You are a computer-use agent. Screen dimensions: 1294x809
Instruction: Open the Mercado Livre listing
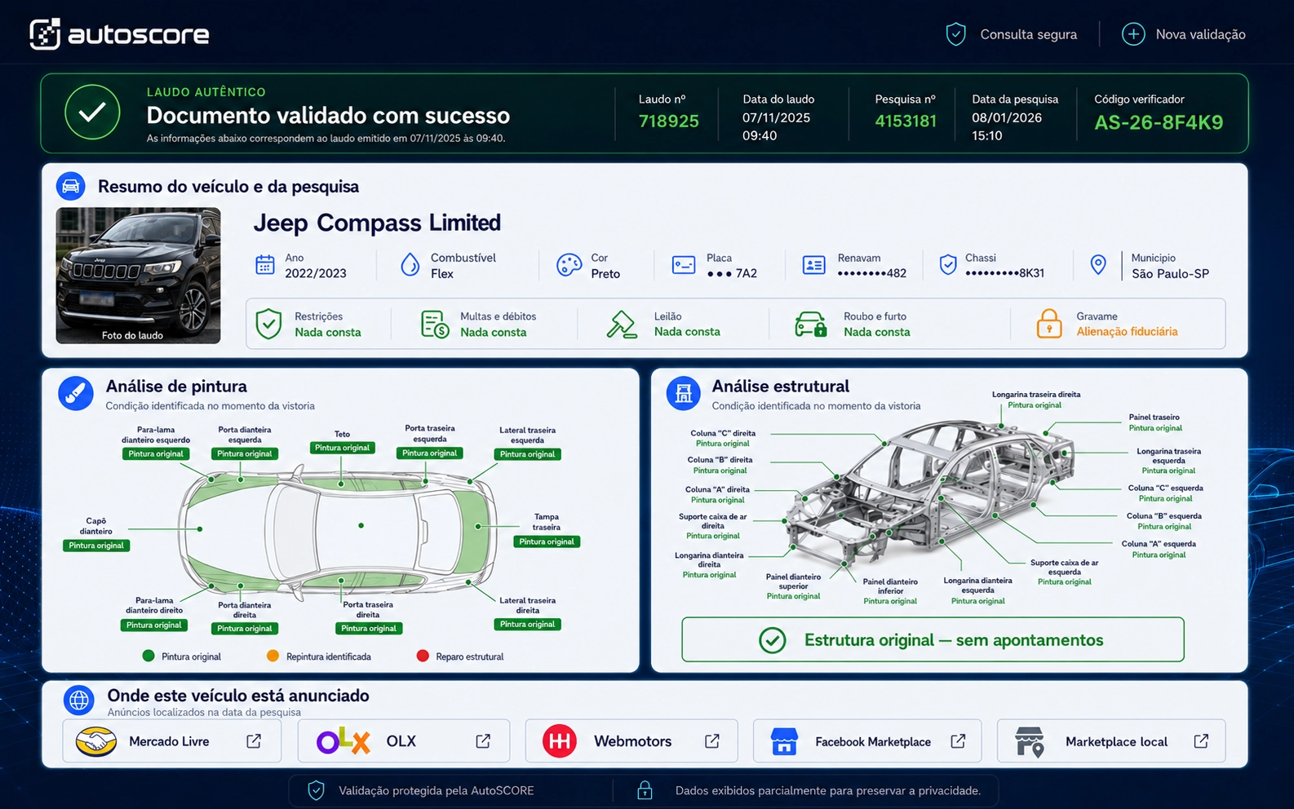172,740
